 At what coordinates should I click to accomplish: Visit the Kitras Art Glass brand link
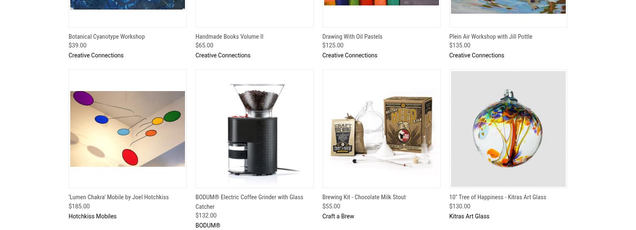469,216
